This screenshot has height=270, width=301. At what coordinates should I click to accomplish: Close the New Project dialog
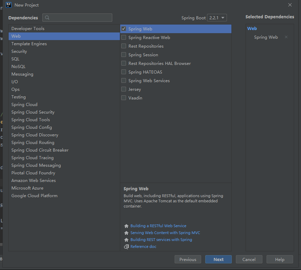click(290, 5)
